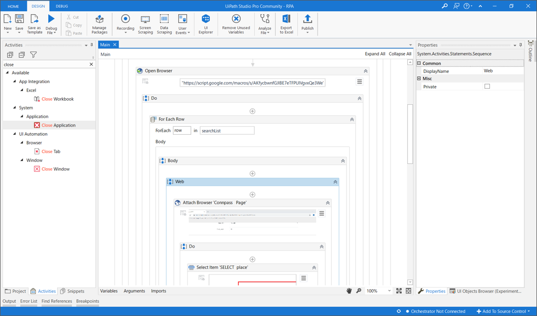Collapse the Common properties section
This screenshot has height=316, width=537.
pyautogui.click(x=419, y=63)
